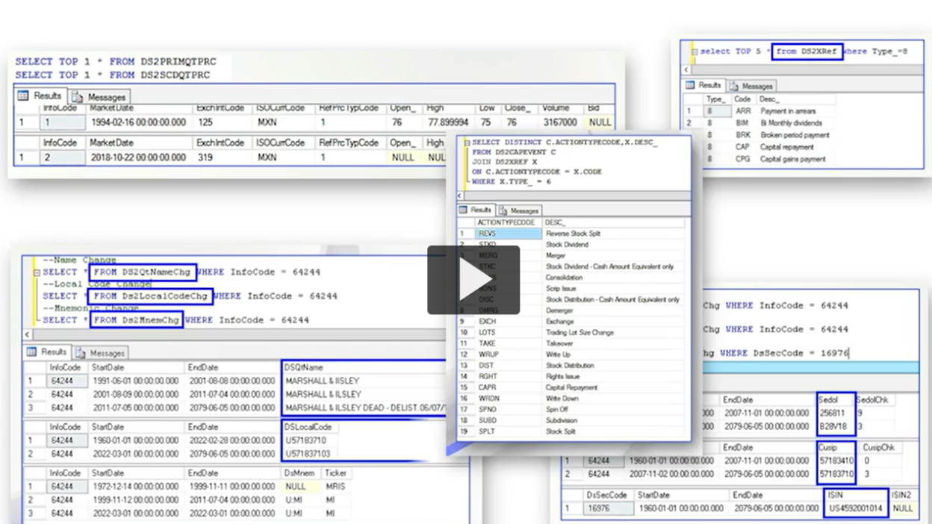Select the REVS action type code cell
Viewport: 932px width, 524px height.
508,234
